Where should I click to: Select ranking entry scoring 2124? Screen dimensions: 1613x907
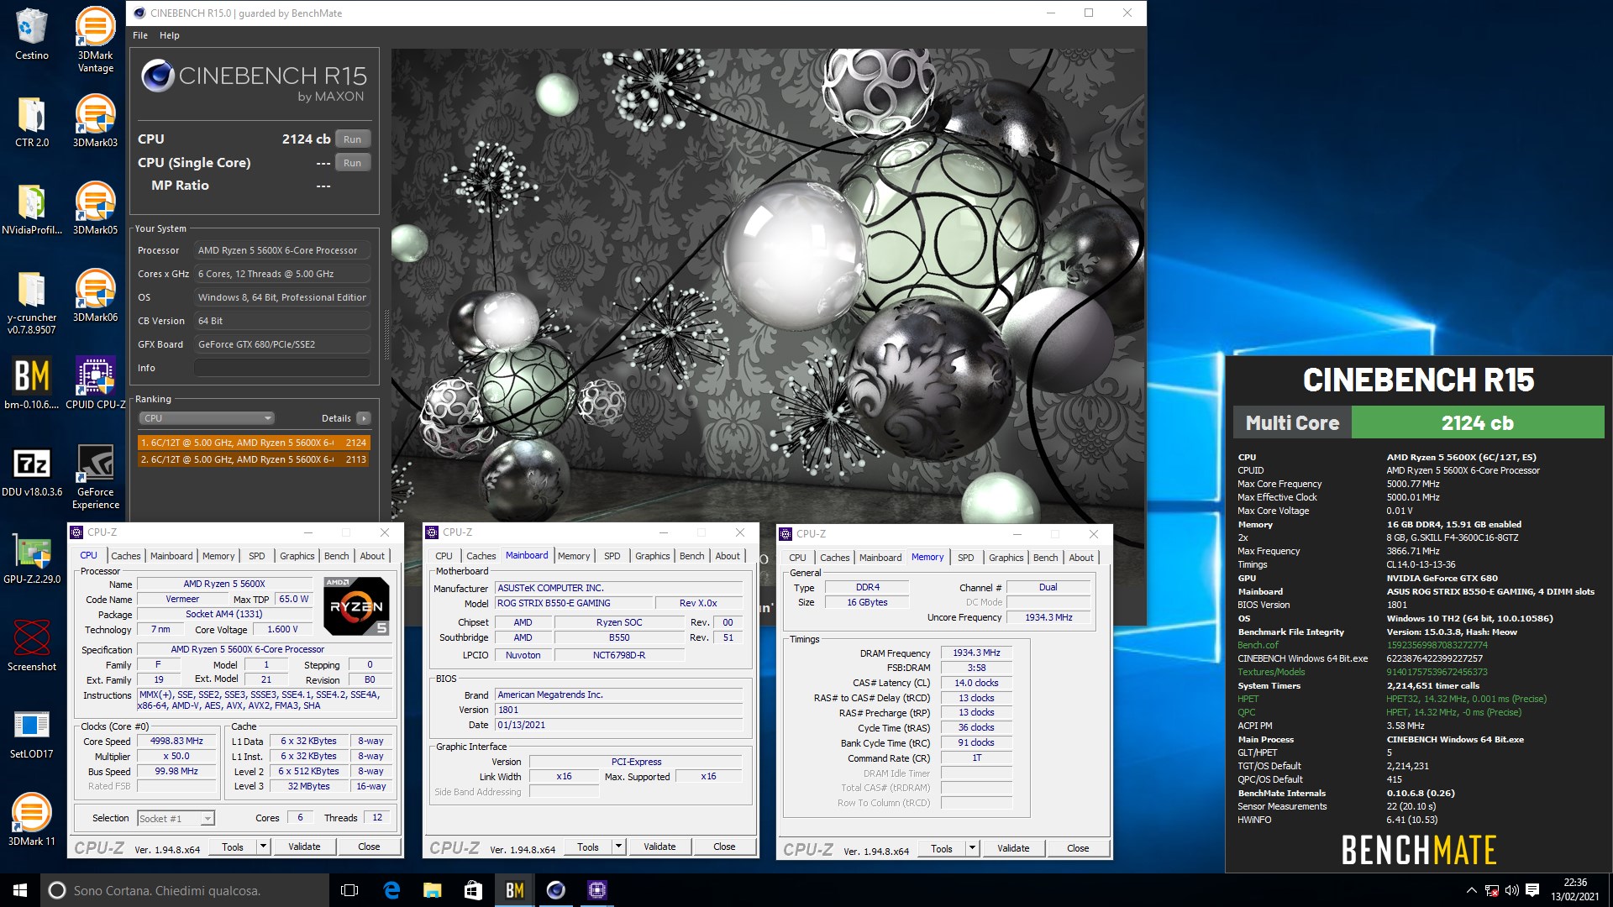point(254,443)
